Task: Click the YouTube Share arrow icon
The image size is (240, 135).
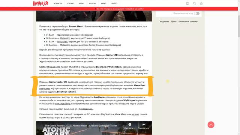Action: click(x=143, y=124)
